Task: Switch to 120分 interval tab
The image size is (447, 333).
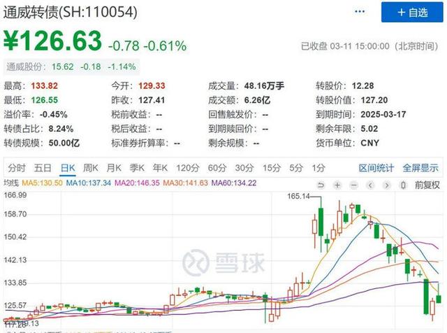Action: (187, 168)
